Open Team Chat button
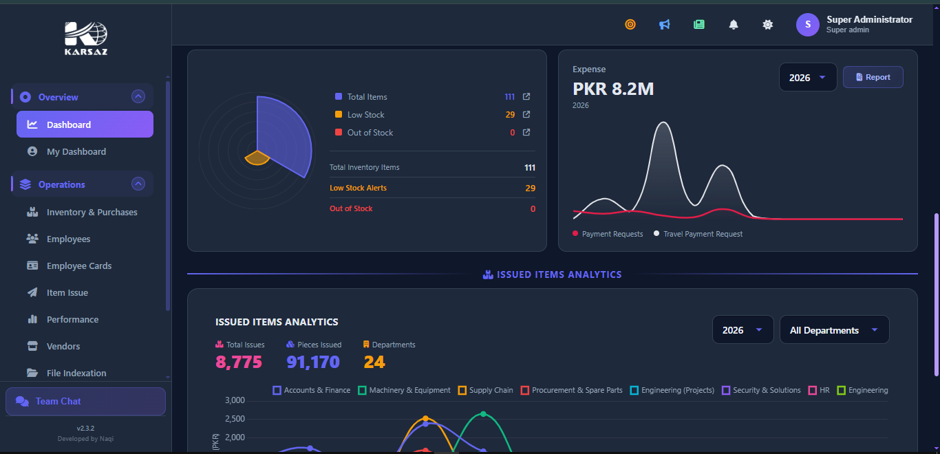Image resolution: width=940 pixels, height=454 pixels. click(85, 402)
